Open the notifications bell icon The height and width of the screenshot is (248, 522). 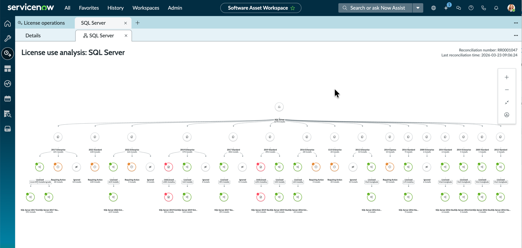(x=496, y=8)
